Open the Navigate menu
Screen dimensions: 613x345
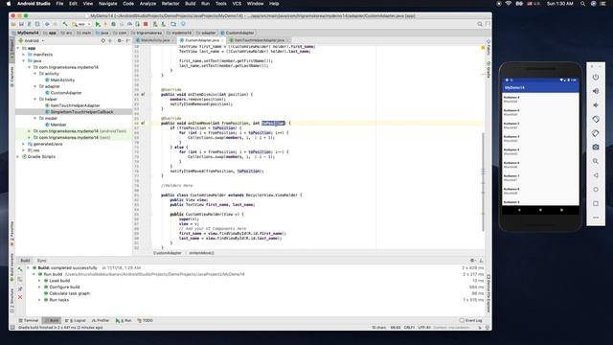(x=107, y=4)
